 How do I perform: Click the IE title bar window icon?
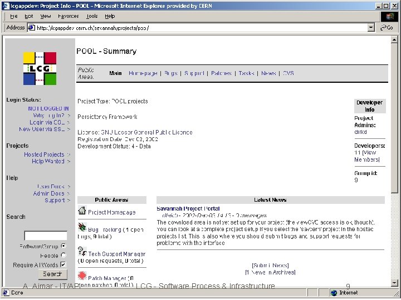click(6, 6)
